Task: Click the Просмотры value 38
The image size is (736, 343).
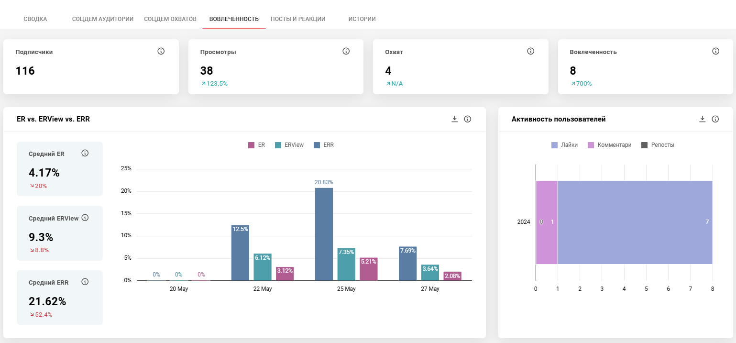Action: point(207,71)
